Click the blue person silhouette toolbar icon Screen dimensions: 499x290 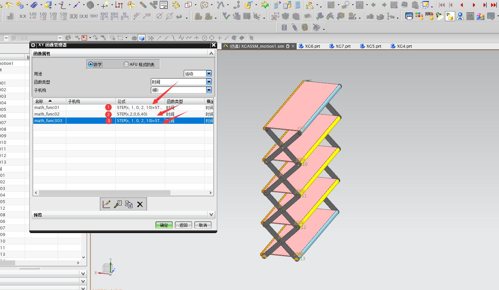tap(460, 16)
